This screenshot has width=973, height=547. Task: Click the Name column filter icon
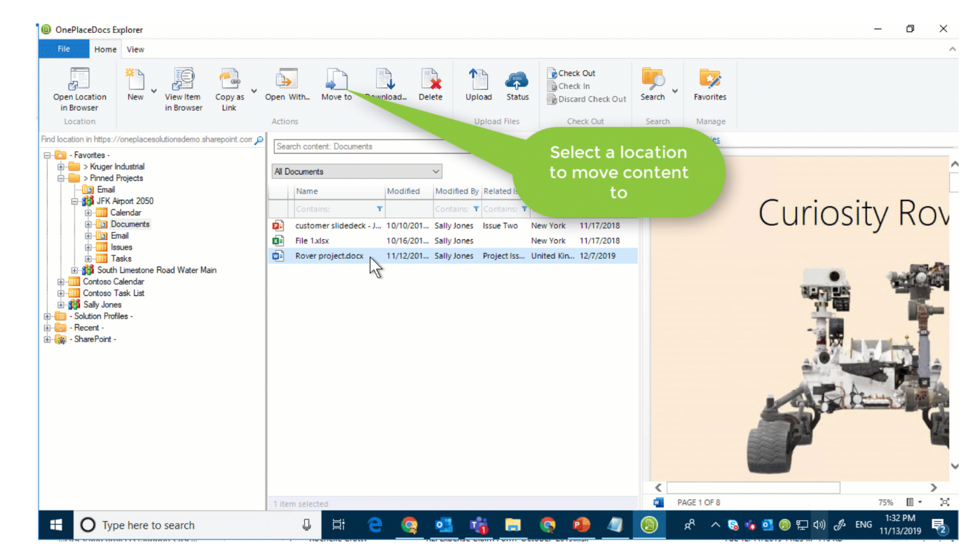(x=379, y=209)
